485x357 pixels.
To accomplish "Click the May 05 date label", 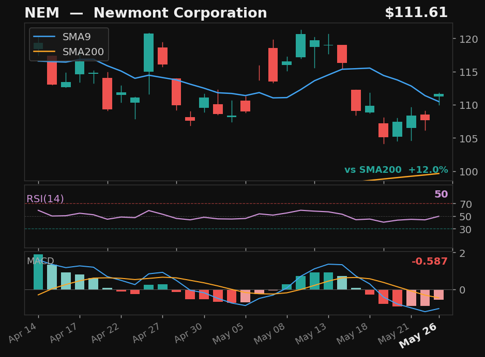I will pos(228,334).
